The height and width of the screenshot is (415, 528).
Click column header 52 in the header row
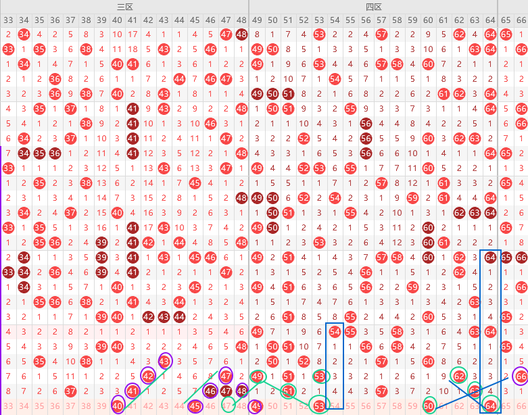click(304, 20)
